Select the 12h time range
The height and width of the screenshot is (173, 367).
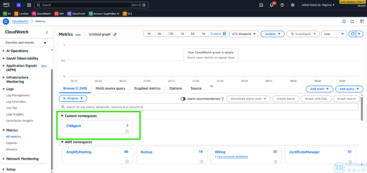coord(171,34)
